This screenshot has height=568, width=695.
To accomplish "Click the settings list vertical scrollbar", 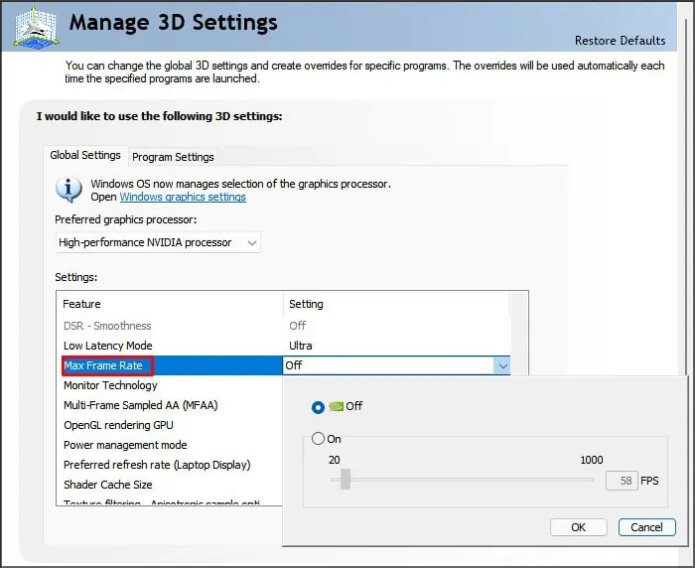I will (x=519, y=334).
